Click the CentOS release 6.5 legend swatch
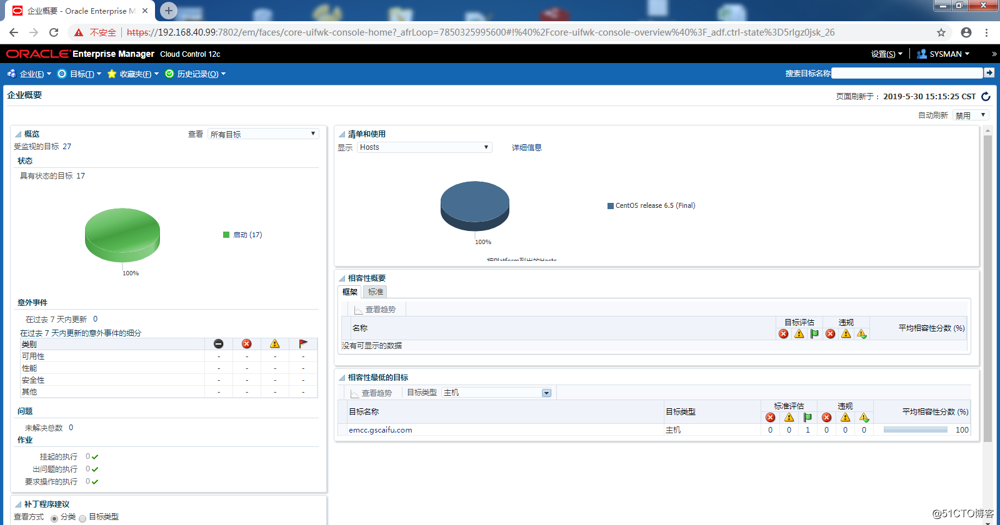1000x525 pixels. pyautogui.click(x=611, y=206)
